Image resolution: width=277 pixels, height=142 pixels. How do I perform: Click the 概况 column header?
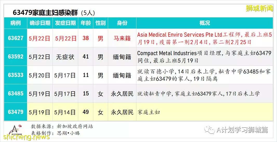coord(205,23)
